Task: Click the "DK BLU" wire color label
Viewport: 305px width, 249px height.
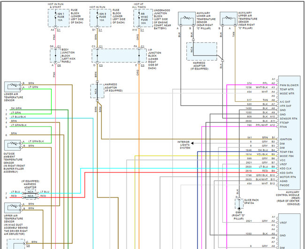Action: coord(263,150)
